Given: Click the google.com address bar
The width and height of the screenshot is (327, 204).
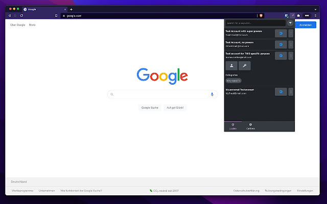Looking at the screenshot, I should (158, 16).
